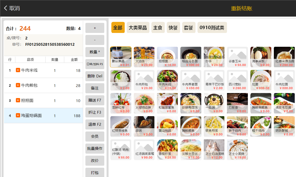Viewport: 296px width, 177px height.
Task: Open the 0910测试类 category tab
Action: pos(212,28)
